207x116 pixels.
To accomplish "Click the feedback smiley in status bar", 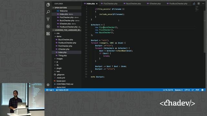I will (202, 90).
